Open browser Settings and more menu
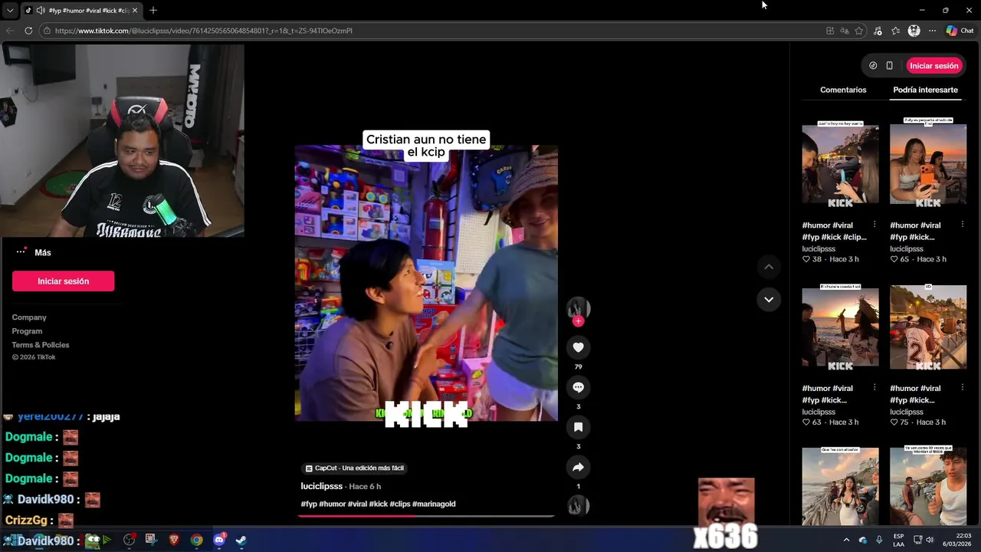Viewport: 981px width, 552px height. [x=932, y=31]
